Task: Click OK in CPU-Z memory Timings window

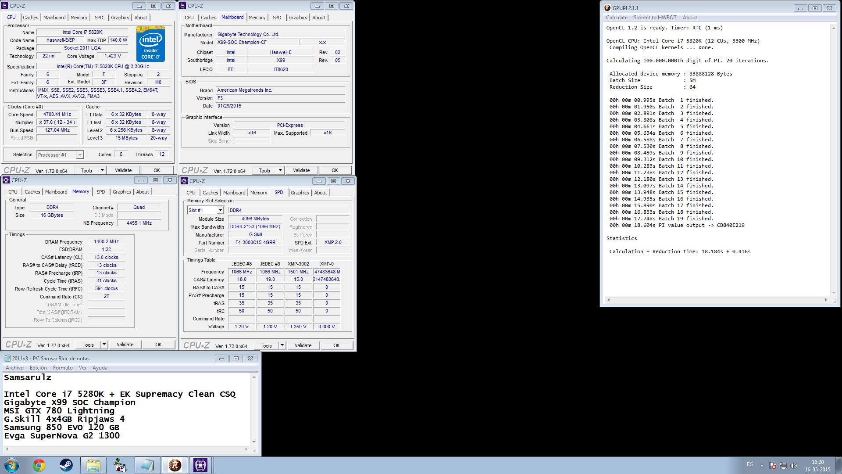Action: [x=158, y=345]
